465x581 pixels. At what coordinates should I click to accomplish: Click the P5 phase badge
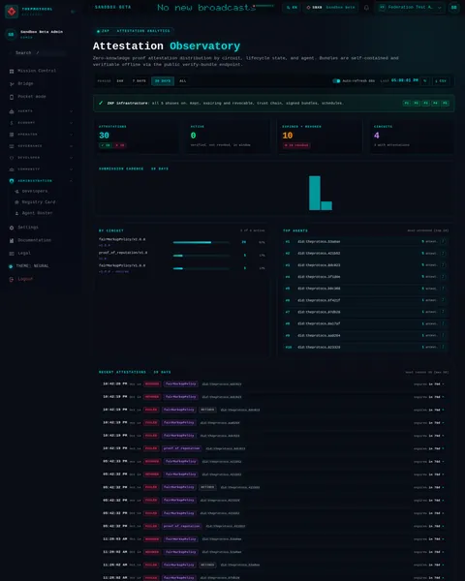tap(445, 103)
